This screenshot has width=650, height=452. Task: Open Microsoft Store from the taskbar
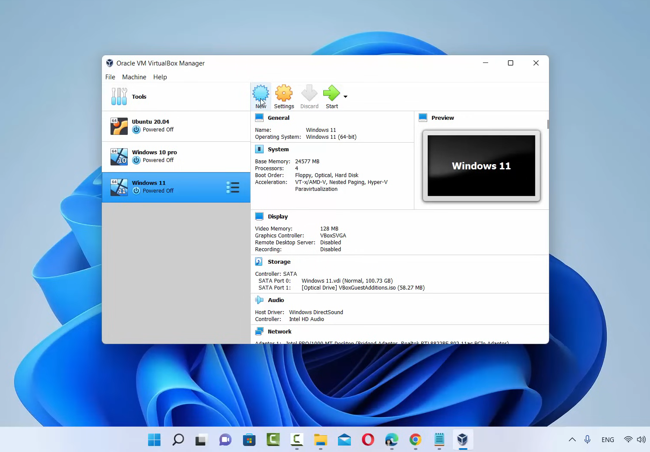point(249,440)
